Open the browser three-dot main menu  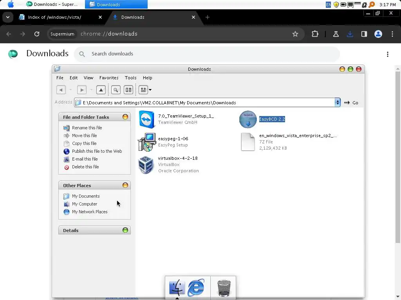(x=392, y=34)
